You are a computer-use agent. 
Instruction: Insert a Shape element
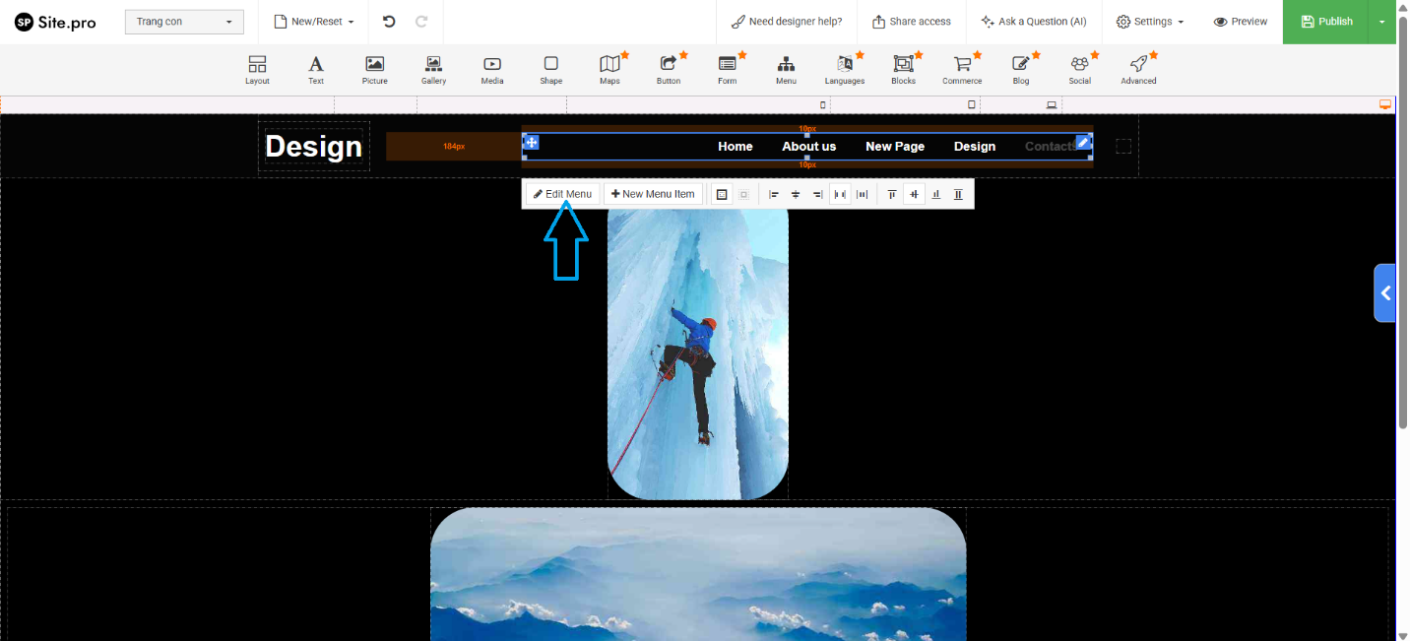click(x=551, y=69)
